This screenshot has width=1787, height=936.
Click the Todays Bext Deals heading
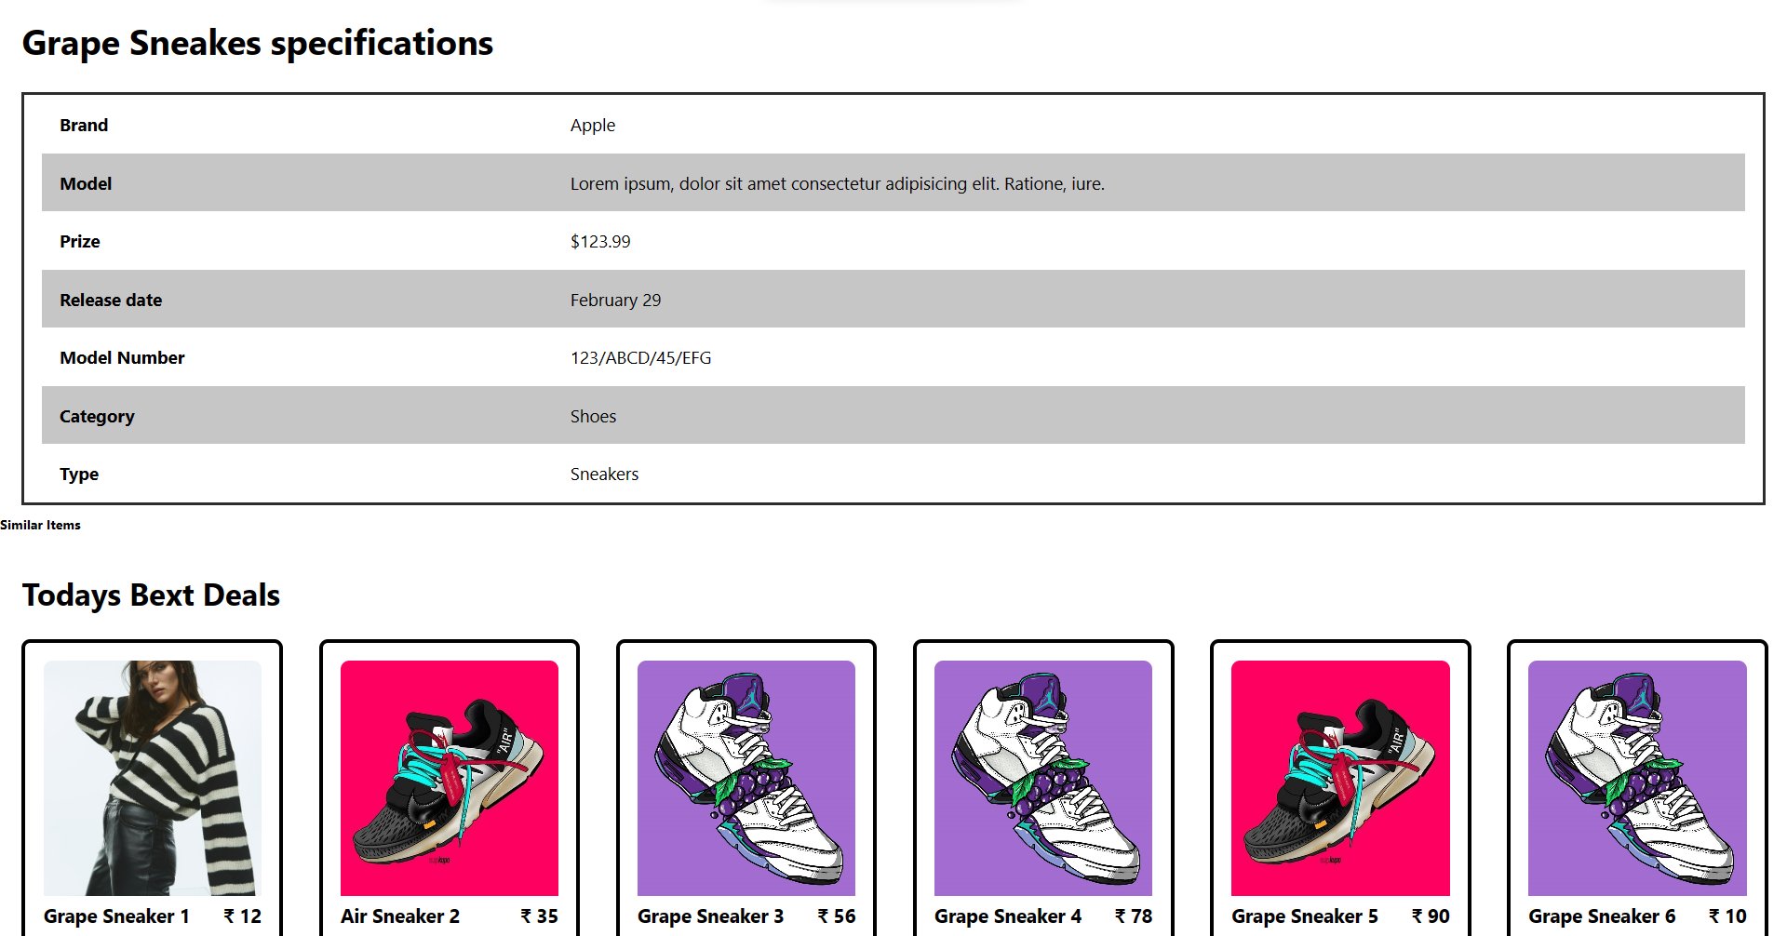[151, 595]
